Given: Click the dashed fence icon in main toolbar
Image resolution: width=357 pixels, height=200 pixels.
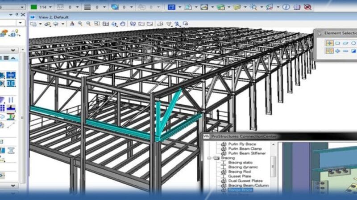Looking at the screenshot, I should point(297,7).
